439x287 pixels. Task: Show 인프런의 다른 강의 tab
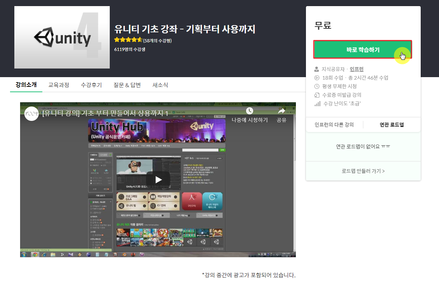coord(334,124)
